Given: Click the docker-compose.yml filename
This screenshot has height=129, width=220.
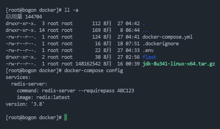Looking at the screenshot, I should pyautogui.click(x=168, y=37).
